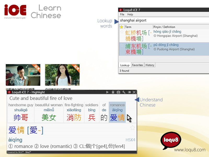Screen dimensions: 209x157
Task: Click the 浦东机场 Chinese term
Action: coord(138,49)
